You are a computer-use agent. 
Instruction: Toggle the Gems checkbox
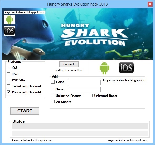tap(52, 89)
